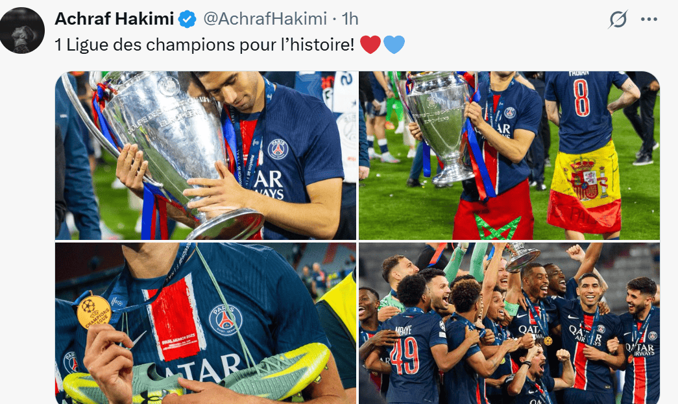
Task: Open the photo with medal and boots
Action: click(206, 323)
